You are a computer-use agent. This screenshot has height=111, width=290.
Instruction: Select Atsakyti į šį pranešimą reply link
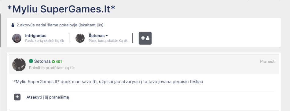click(x=48, y=97)
